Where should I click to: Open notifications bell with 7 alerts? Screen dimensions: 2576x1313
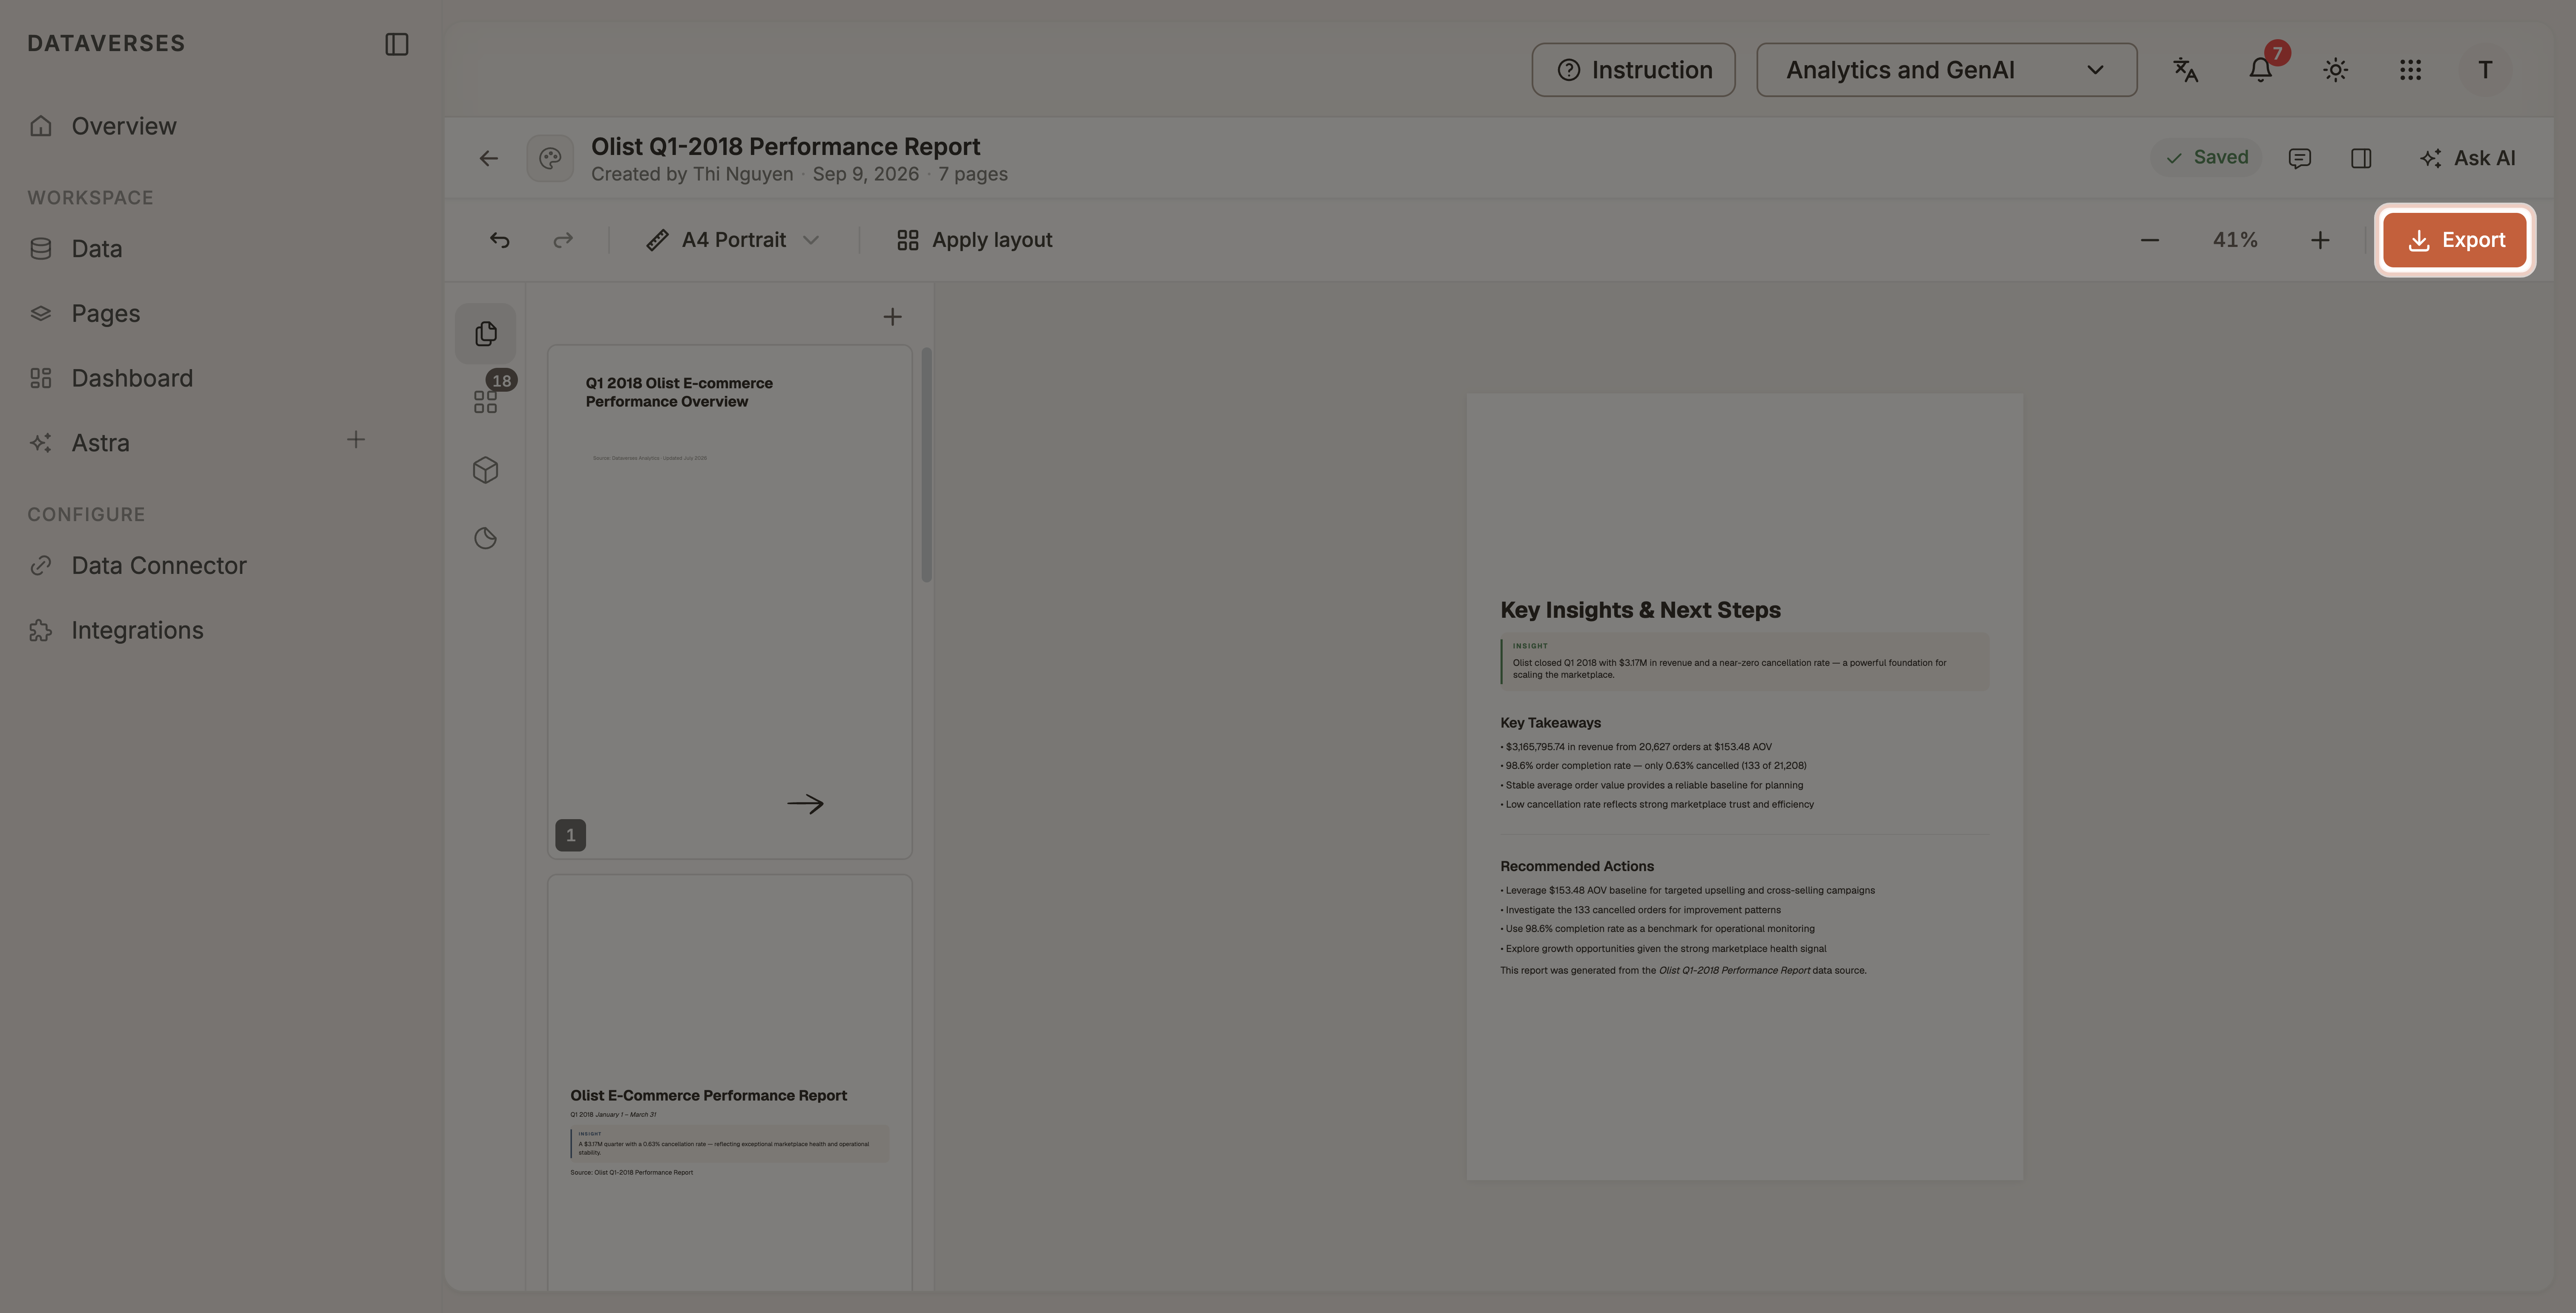coord(2260,70)
